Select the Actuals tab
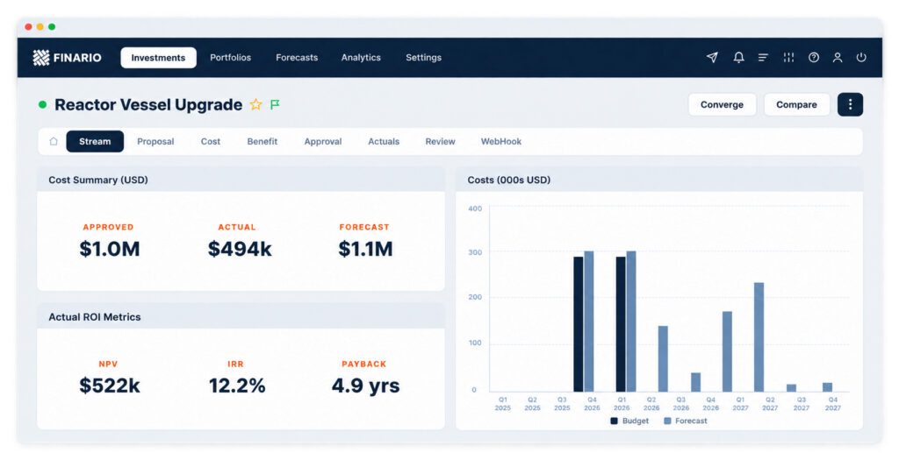Viewport: 899px width, 467px height. [384, 141]
